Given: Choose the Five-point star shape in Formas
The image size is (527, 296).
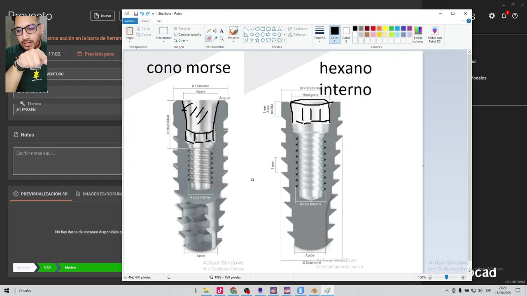Looking at the screenshot, I should pos(257,40).
